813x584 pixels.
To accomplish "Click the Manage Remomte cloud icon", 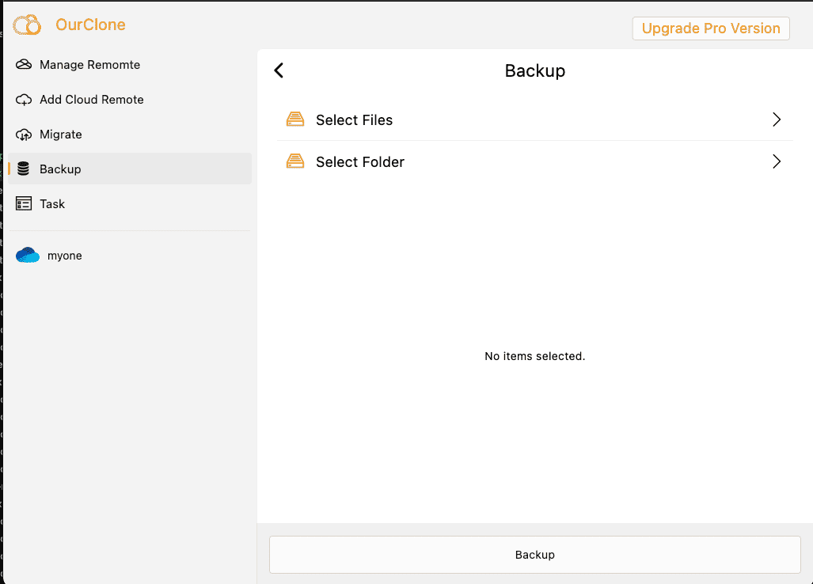I will [24, 64].
